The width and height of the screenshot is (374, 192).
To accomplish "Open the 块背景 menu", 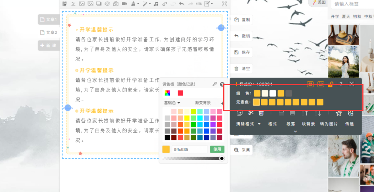I will point(308,124).
